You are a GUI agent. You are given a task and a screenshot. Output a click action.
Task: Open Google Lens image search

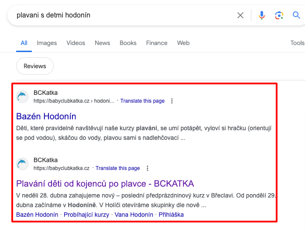[279, 15]
